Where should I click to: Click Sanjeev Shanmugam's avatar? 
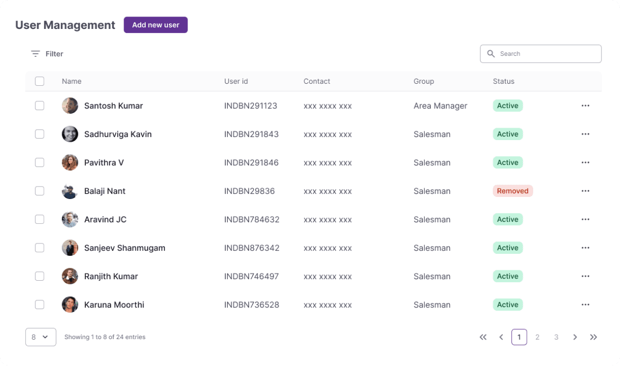(70, 248)
